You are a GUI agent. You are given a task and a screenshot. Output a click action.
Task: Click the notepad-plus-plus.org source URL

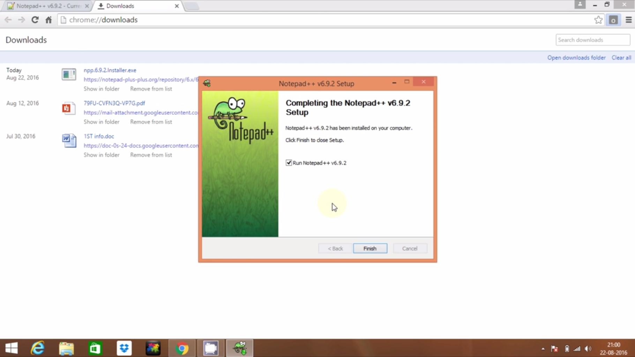(x=141, y=79)
